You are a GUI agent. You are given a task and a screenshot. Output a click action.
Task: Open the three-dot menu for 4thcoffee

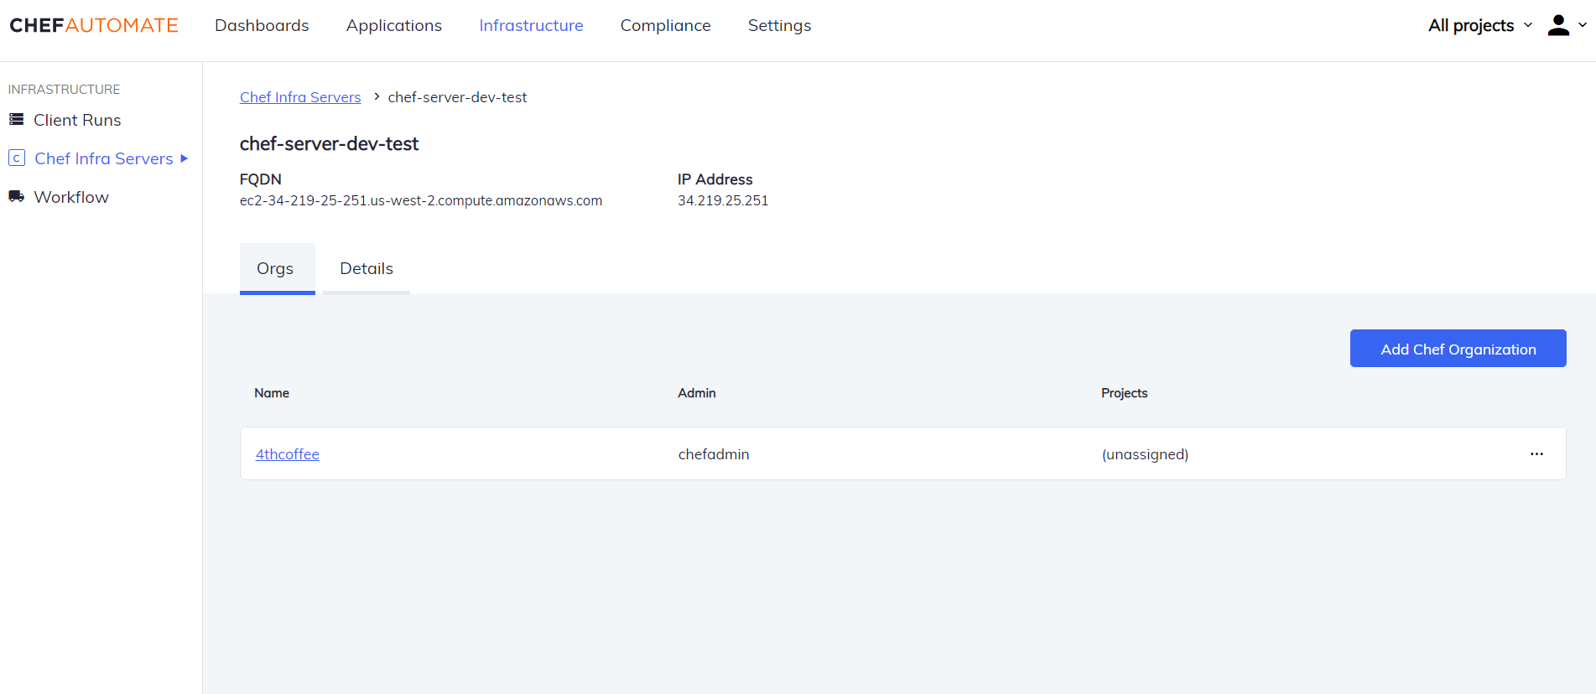coord(1536,454)
